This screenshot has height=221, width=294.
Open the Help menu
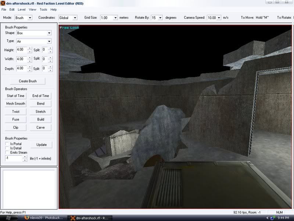53,10
